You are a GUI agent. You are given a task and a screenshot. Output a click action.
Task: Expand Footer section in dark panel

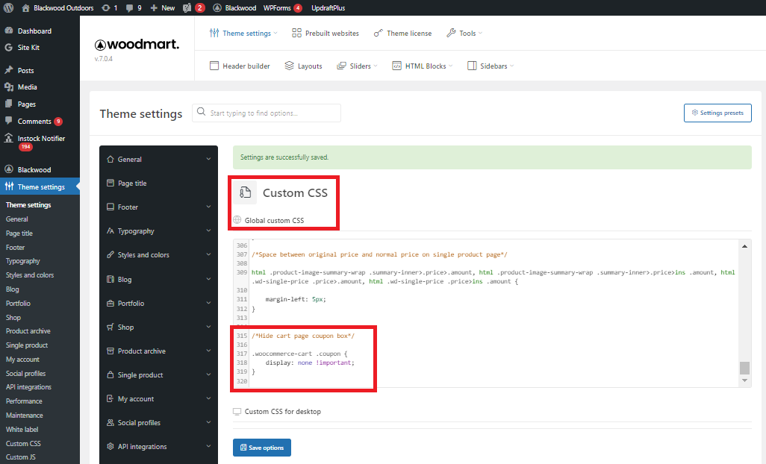coord(158,207)
